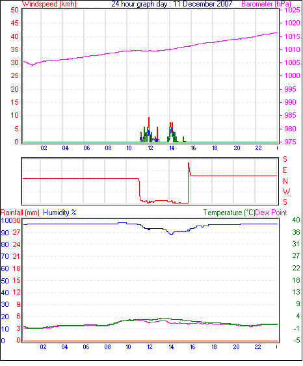Click the 22 hour marker on bottom chart
Screen dimensions: 303x366
[x=257, y=347]
